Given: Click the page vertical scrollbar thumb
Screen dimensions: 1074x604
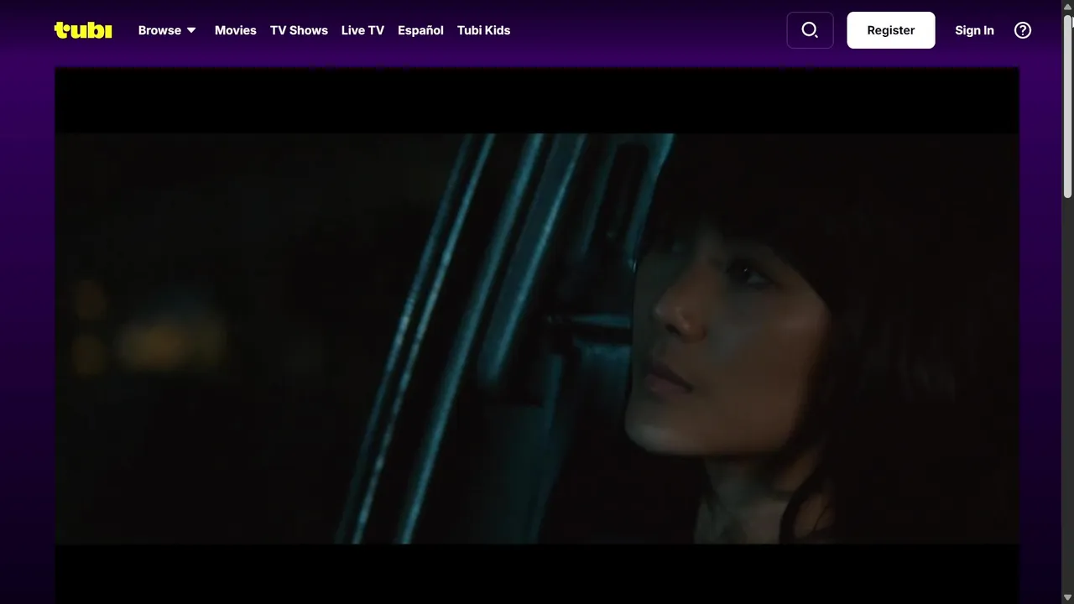Looking at the screenshot, I should 1067,105.
